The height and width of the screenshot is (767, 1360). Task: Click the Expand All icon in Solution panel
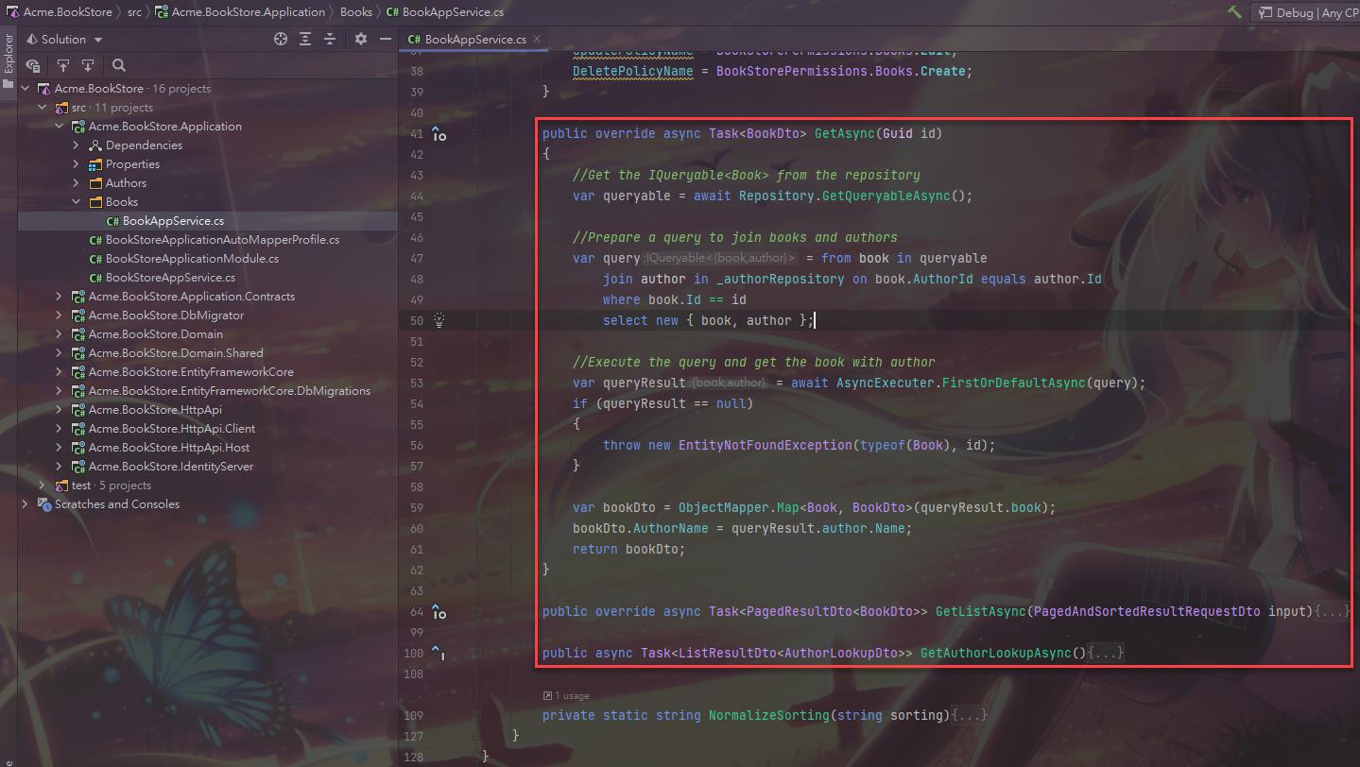coord(305,39)
